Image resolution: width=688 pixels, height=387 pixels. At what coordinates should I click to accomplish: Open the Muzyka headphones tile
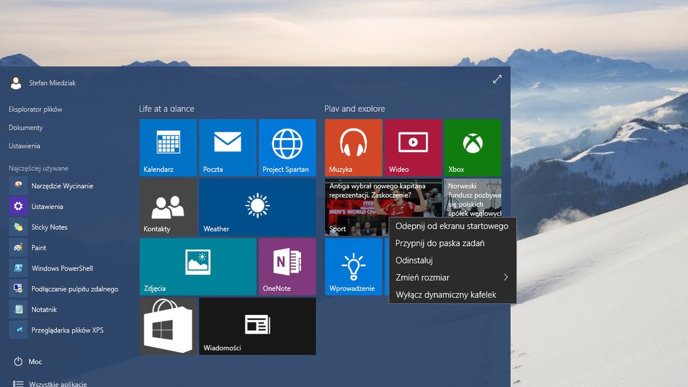[x=354, y=147]
